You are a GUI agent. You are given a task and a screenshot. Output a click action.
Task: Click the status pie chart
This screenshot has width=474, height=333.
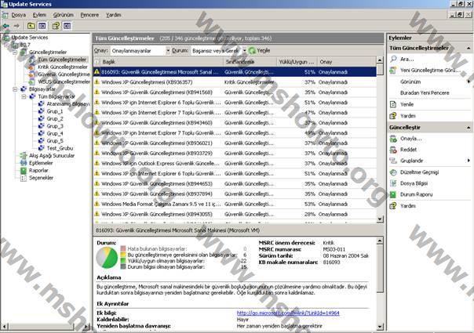point(107,258)
